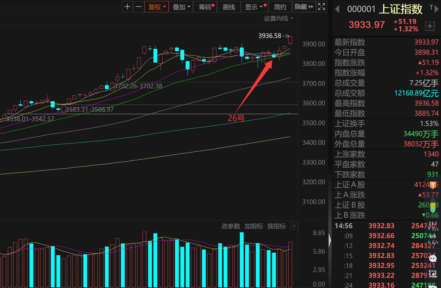Open the 显示 display dropdown
The image size is (441, 288).
pyautogui.click(x=254, y=7)
